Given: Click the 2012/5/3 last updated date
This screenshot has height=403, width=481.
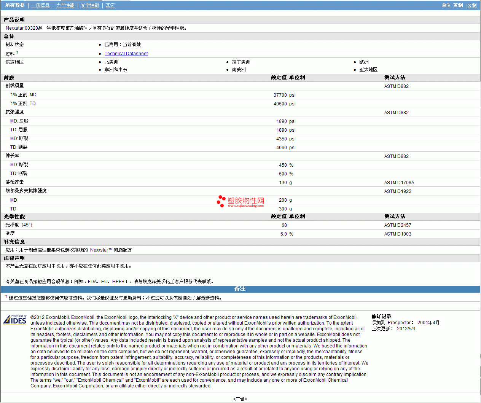Looking at the screenshot, I should (x=406, y=329).
